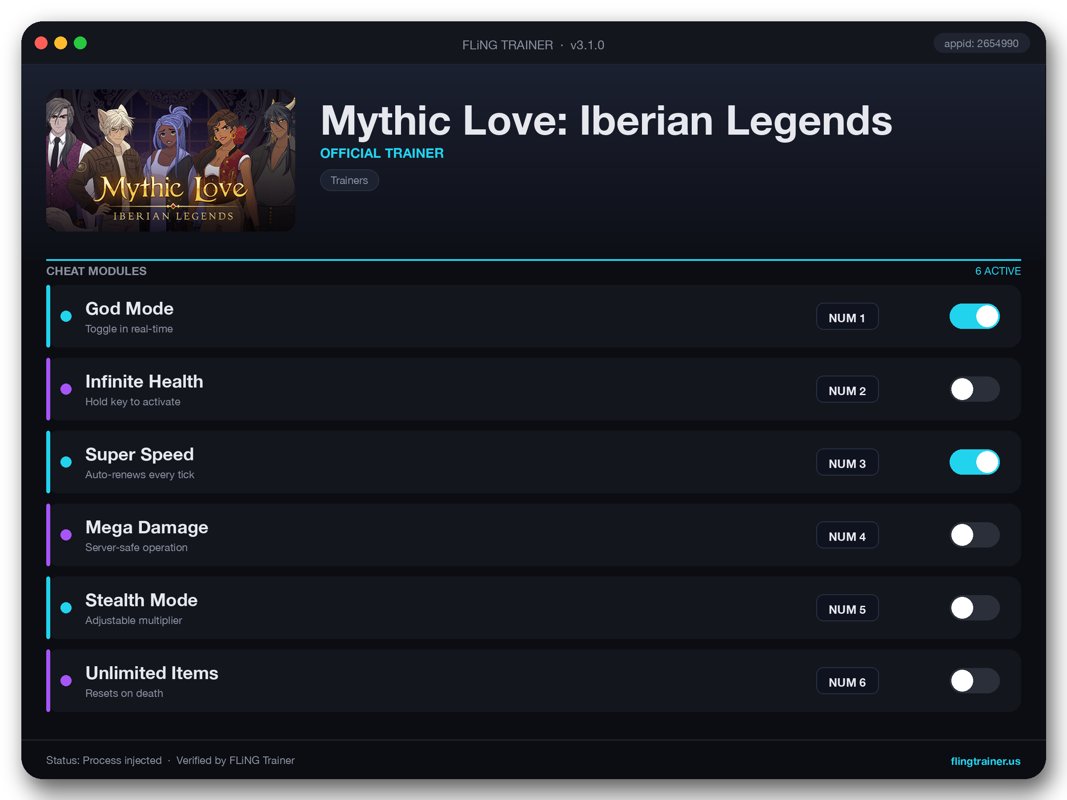Select the Mega Damage module title
This screenshot has width=1067, height=800.
(x=147, y=528)
